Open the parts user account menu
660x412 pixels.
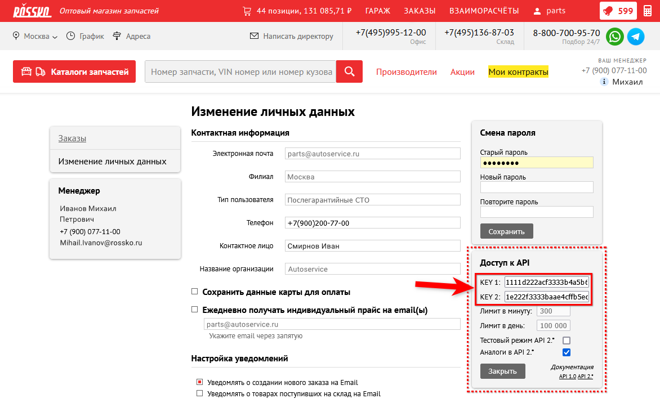click(x=549, y=11)
